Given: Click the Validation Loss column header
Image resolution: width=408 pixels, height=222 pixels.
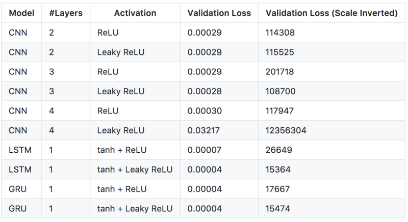Looking at the screenshot, I should point(219,13).
